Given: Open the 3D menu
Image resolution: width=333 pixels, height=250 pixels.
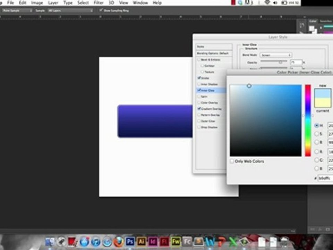Looking at the screenshot, I should [111, 3].
